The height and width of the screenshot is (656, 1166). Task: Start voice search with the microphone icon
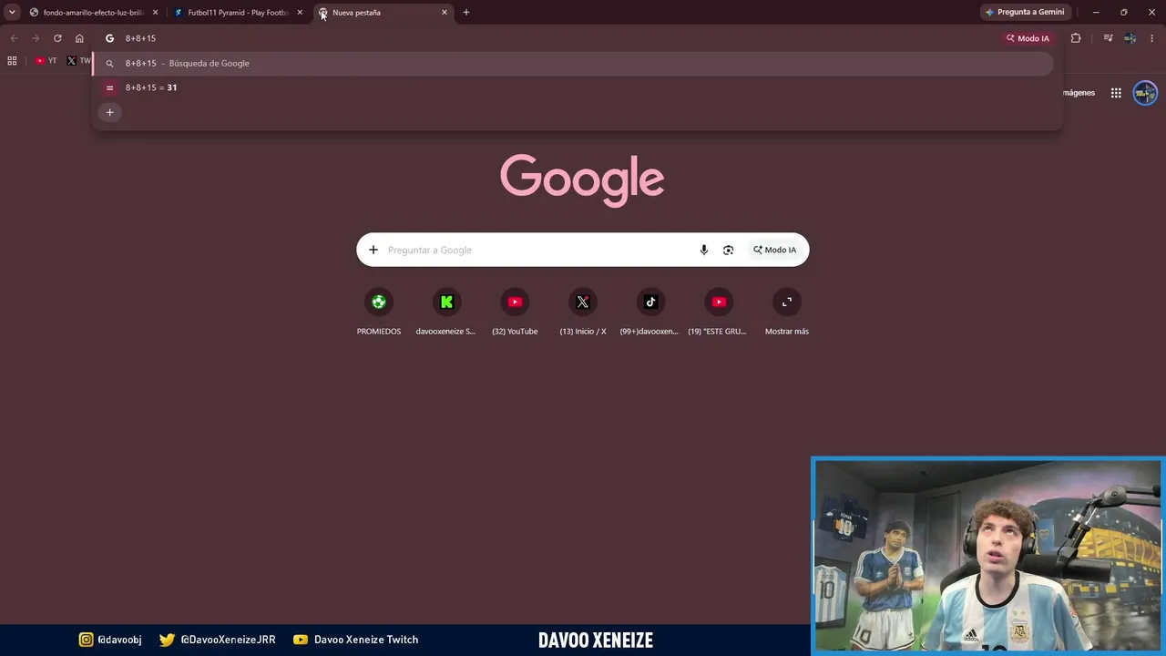click(703, 250)
